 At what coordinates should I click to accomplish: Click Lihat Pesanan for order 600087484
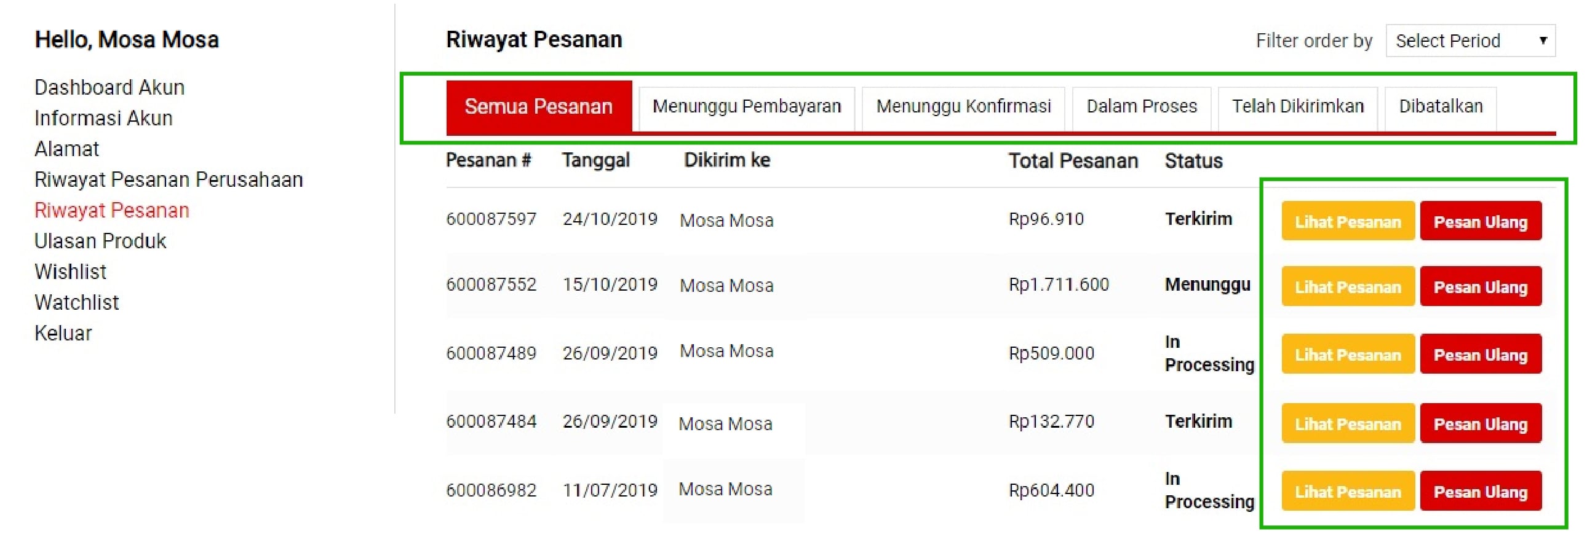coord(1347,423)
